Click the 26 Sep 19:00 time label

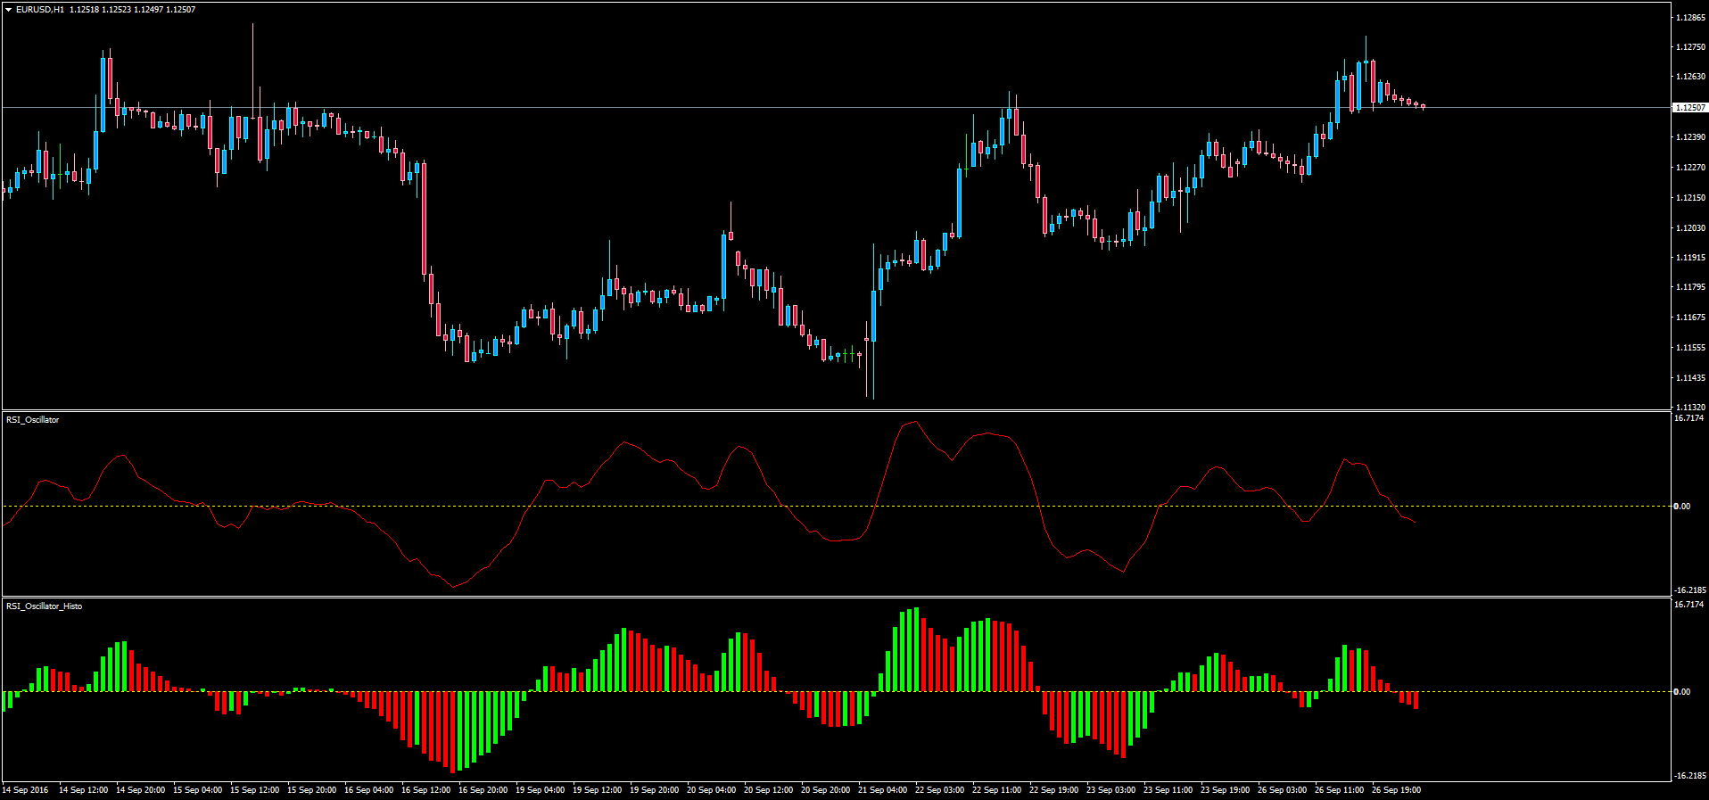[1396, 789]
